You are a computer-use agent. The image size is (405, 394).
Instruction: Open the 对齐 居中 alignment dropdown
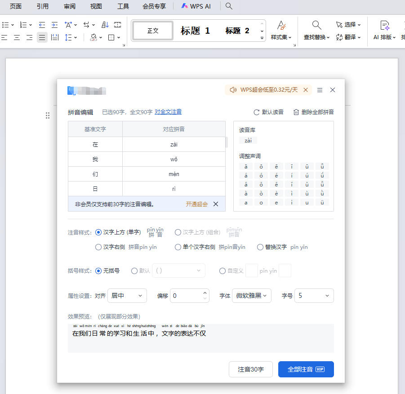pyautogui.click(x=127, y=296)
